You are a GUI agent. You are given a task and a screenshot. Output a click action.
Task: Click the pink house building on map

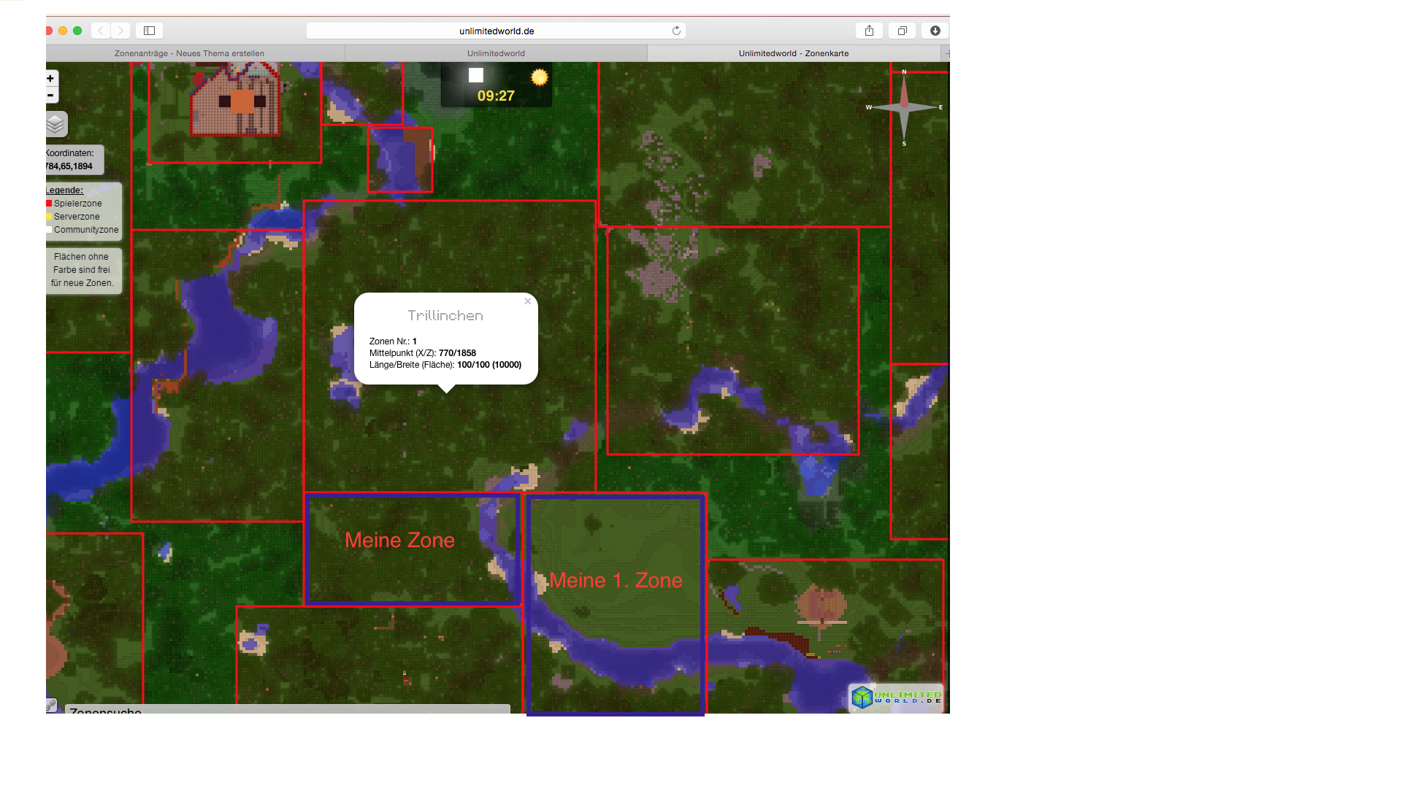point(236,99)
